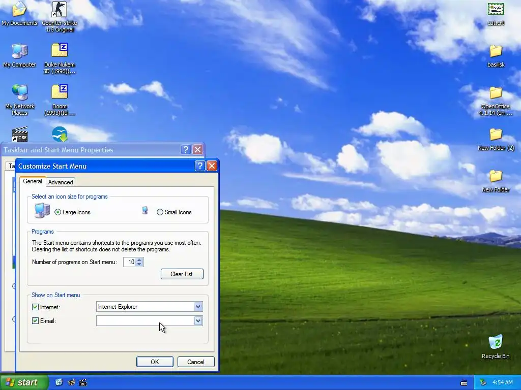
Task: Select Small icons radio button
Action: (160, 212)
